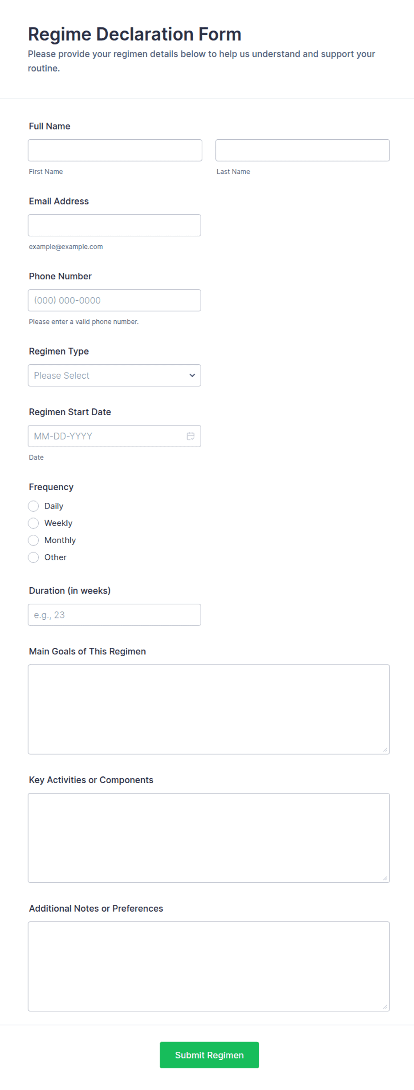The image size is (414, 1090).
Task: Click the Additional Notes textarea resize handle
Action: click(x=385, y=1007)
